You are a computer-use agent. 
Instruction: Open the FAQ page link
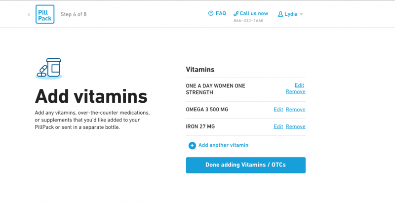pyautogui.click(x=221, y=14)
